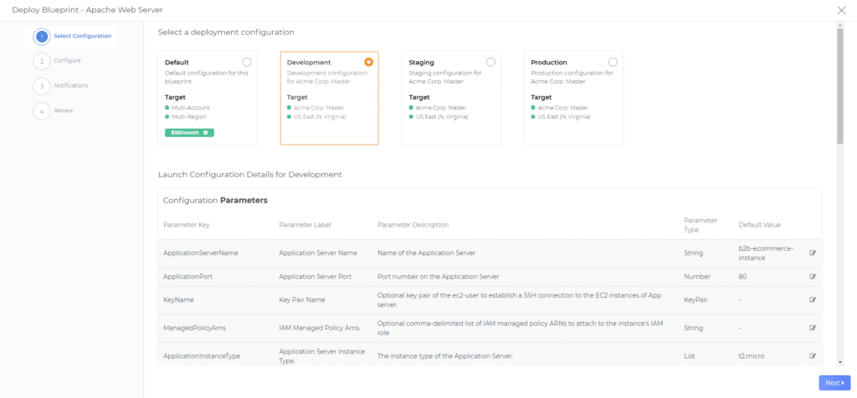Click step 1 circle icon

click(41, 36)
